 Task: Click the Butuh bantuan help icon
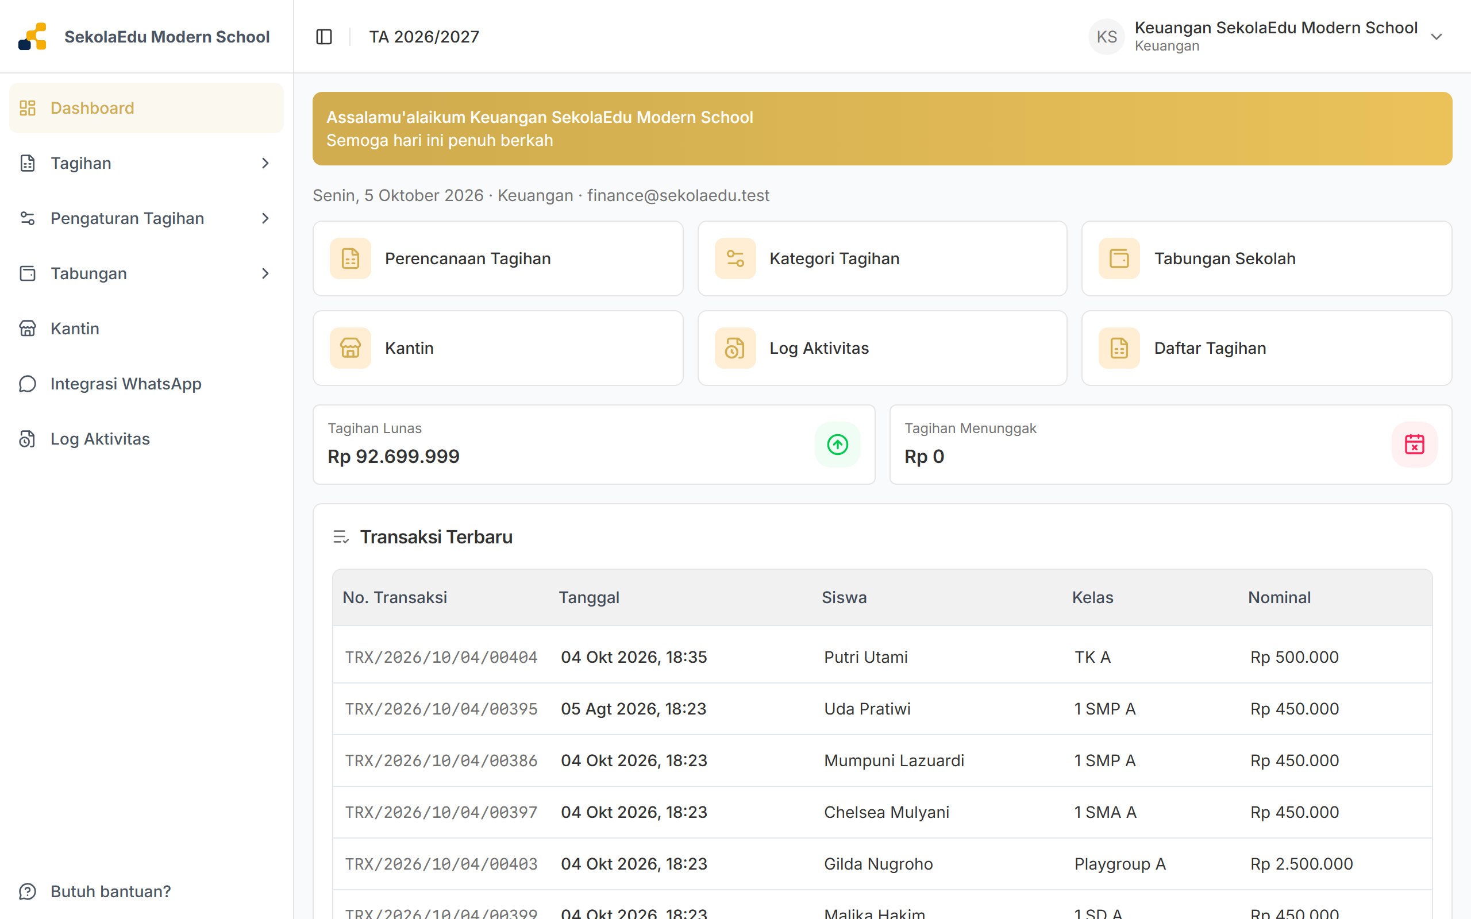(28, 891)
